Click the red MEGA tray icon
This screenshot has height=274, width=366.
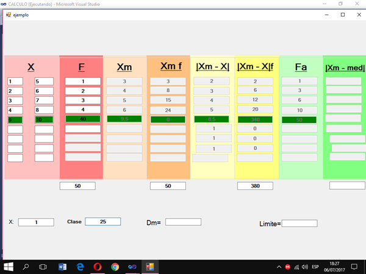(x=287, y=267)
